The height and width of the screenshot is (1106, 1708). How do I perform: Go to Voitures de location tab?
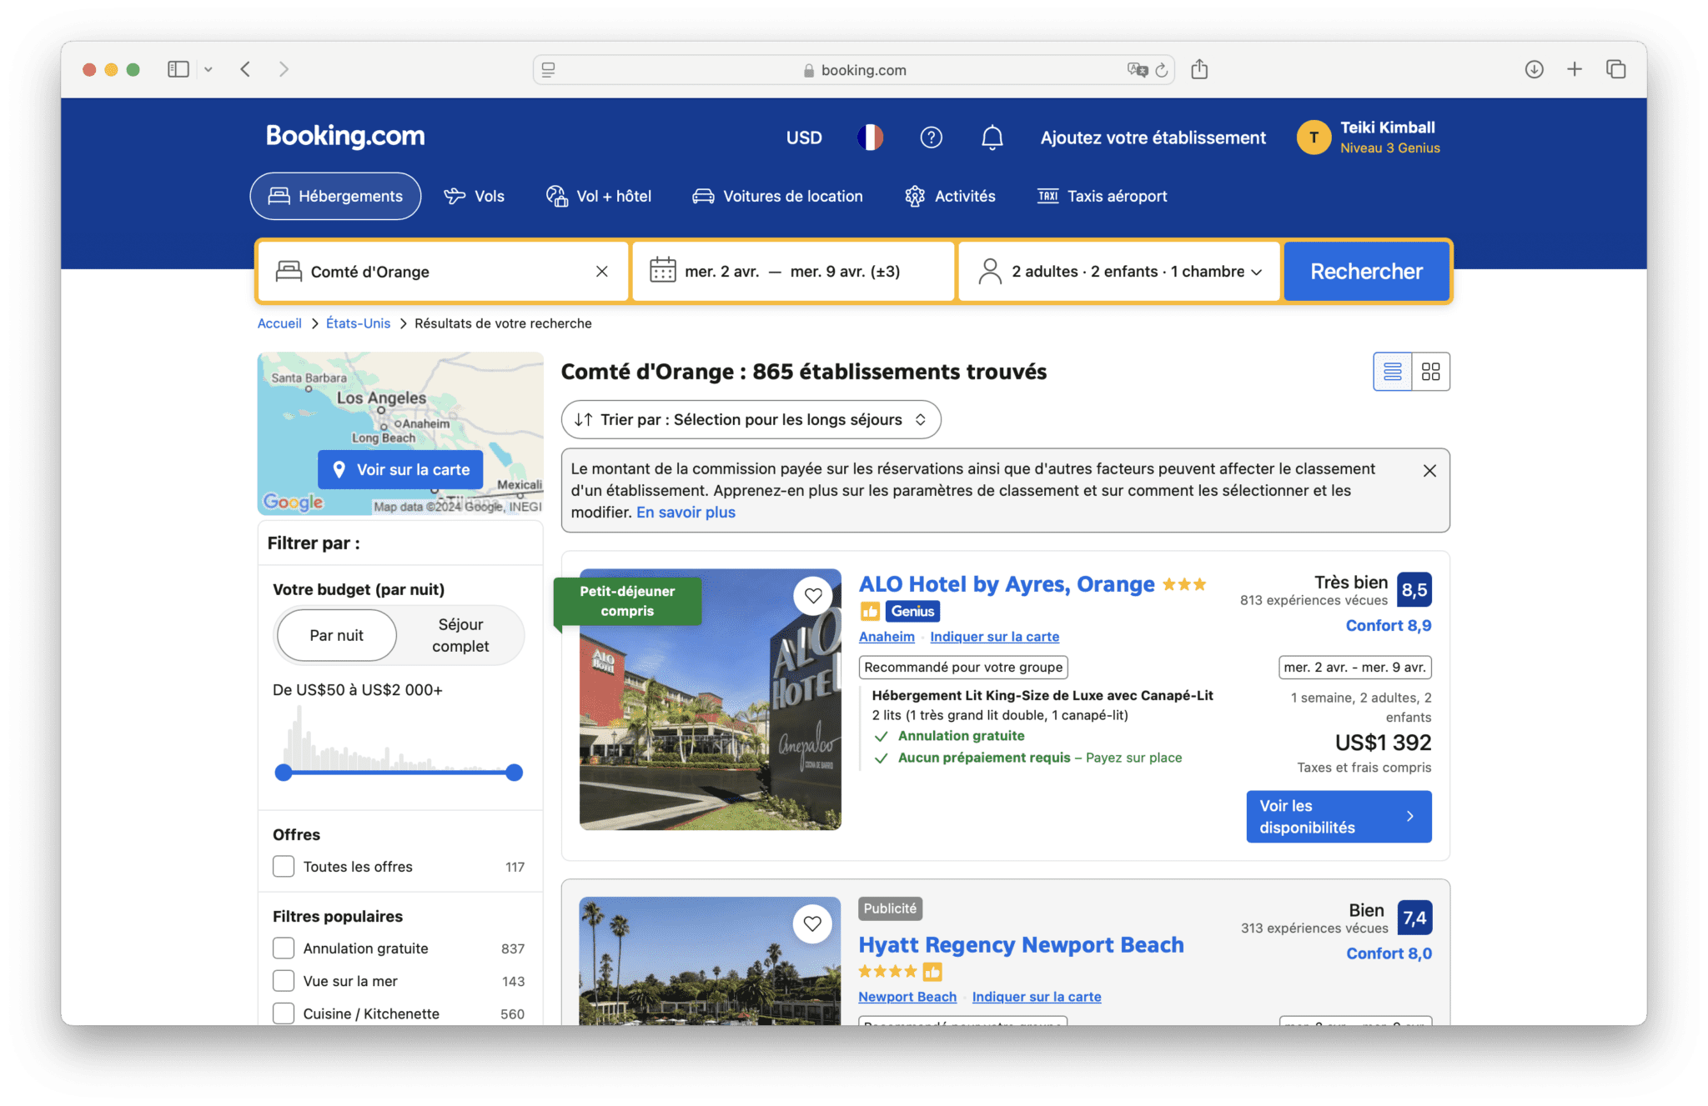tap(778, 196)
